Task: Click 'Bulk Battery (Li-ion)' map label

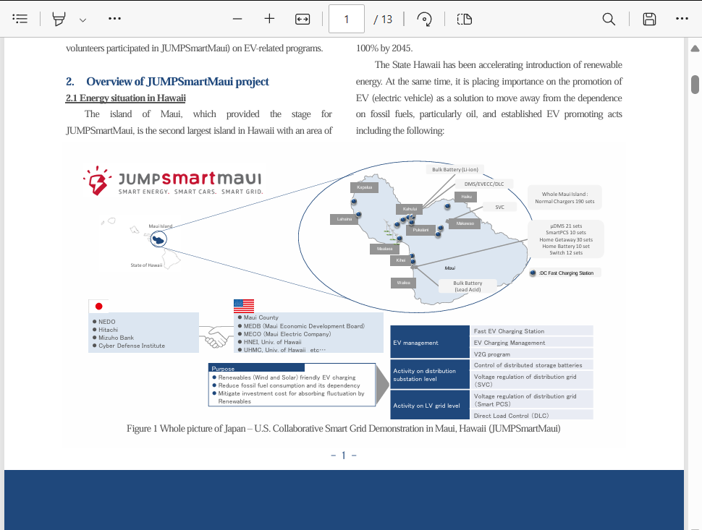Action: [455, 169]
